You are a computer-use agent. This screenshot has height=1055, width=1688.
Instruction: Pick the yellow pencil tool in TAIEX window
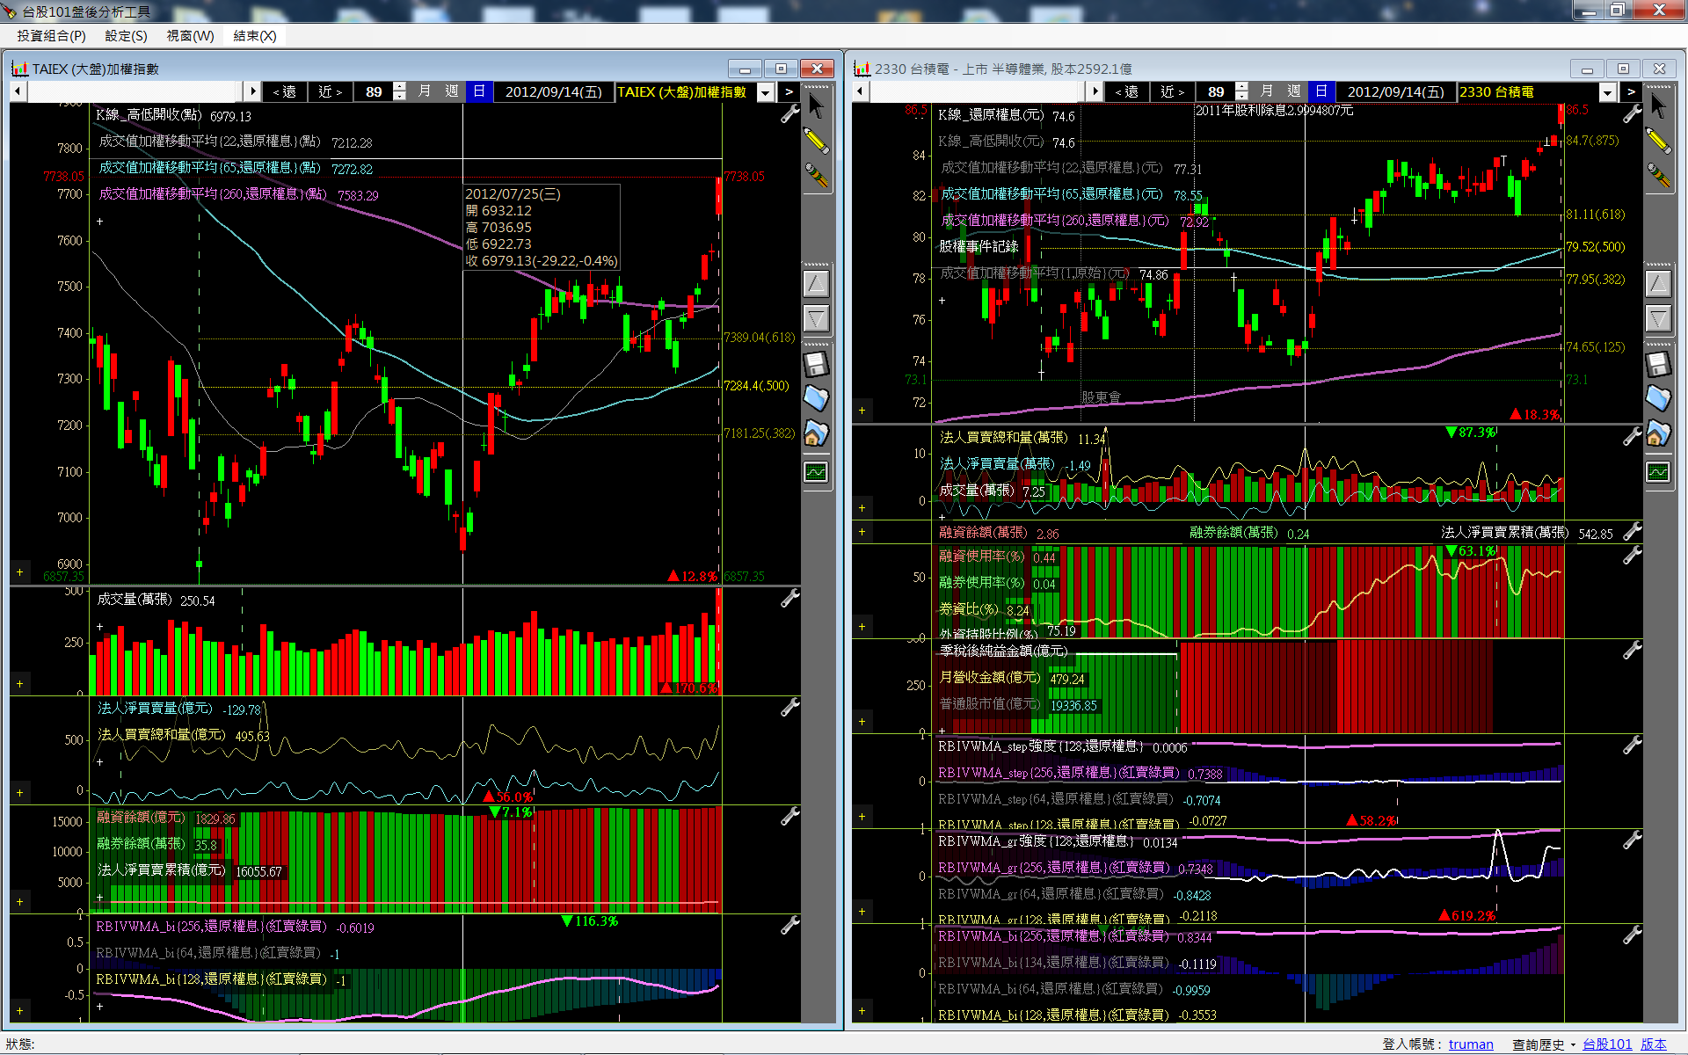coord(816,141)
